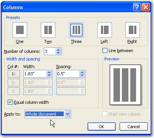Click the column 2 Width field
Viewport: 154px width, 138px height.
coord(38,82)
